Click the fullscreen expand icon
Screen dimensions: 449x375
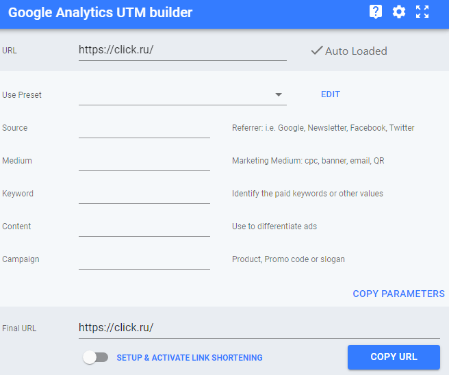pyautogui.click(x=422, y=12)
